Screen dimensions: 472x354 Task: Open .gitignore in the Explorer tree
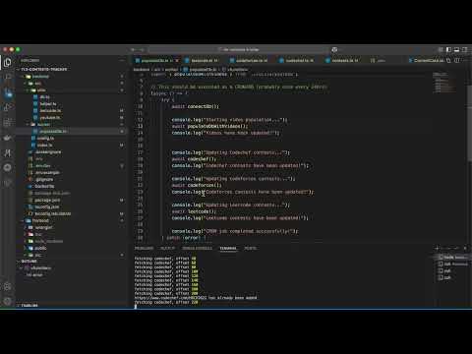(44, 179)
